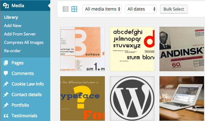Switch to grid view icon
The width and height of the screenshot is (205, 121).
pyautogui.click(x=74, y=9)
